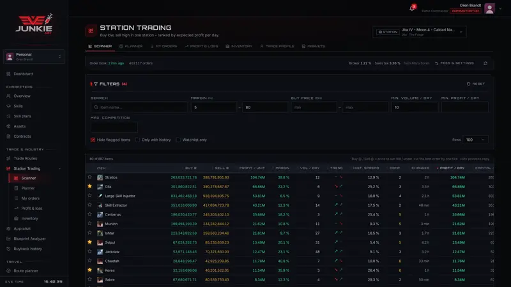This screenshot has height=287, width=511.
Task: Open the Profit & Loss tab
Action: pyautogui.click(x=201, y=46)
